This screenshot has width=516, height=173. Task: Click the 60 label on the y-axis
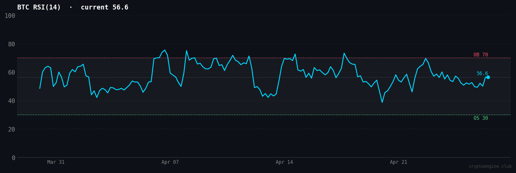tap(12, 73)
